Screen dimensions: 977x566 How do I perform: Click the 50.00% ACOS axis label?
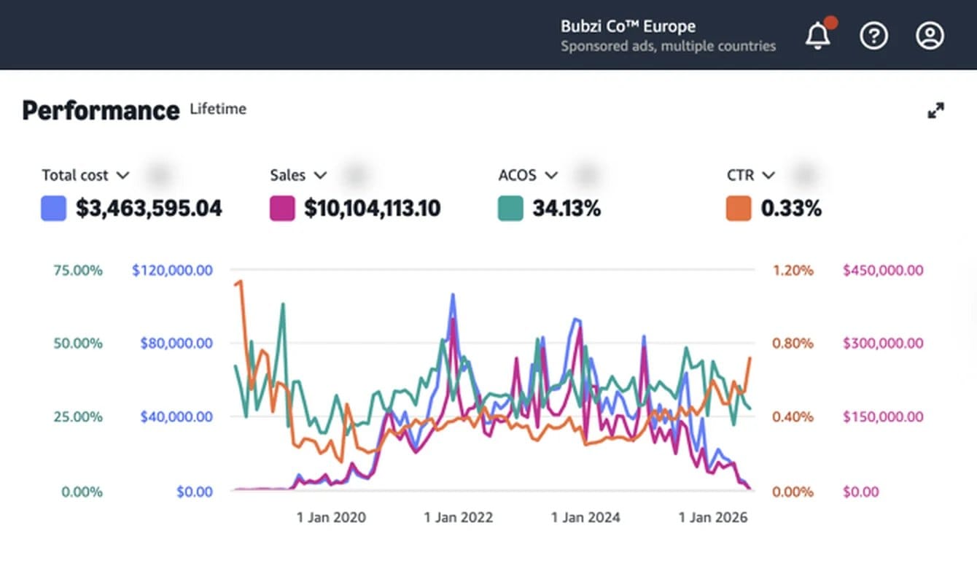(x=78, y=343)
